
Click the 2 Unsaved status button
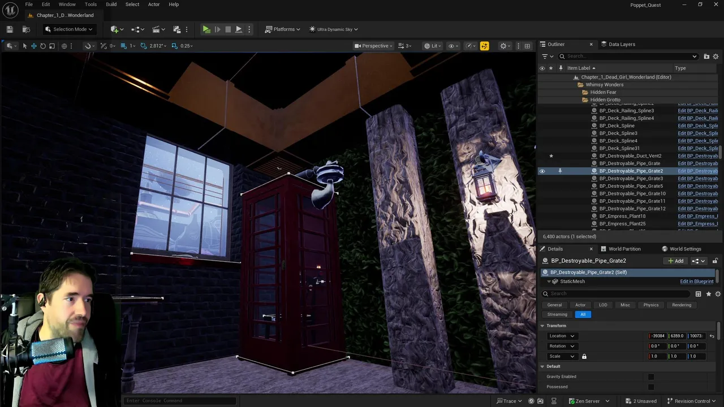pos(641,401)
